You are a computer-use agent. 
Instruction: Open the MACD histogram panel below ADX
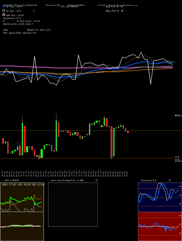(x=22, y=226)
